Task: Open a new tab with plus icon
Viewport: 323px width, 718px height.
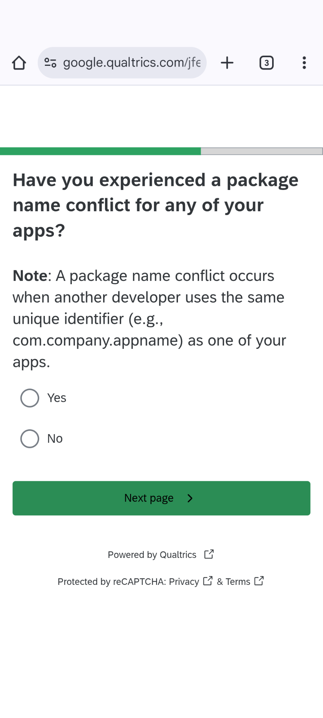Action: click(227, 63)
